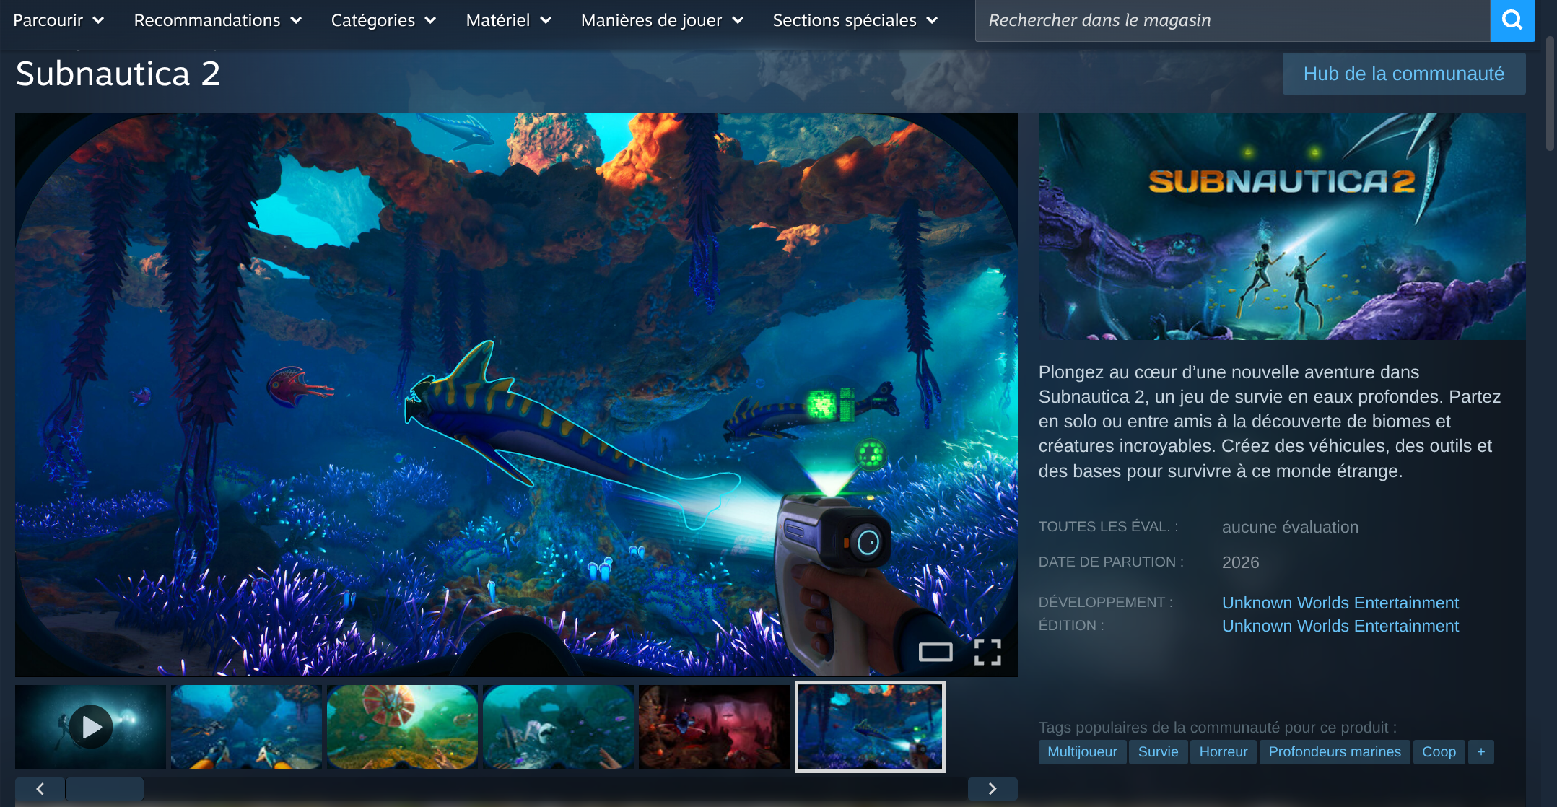Select the Profondeurs marines tag
This screenshot has width=1557, height=807.
click(1334, 751)
